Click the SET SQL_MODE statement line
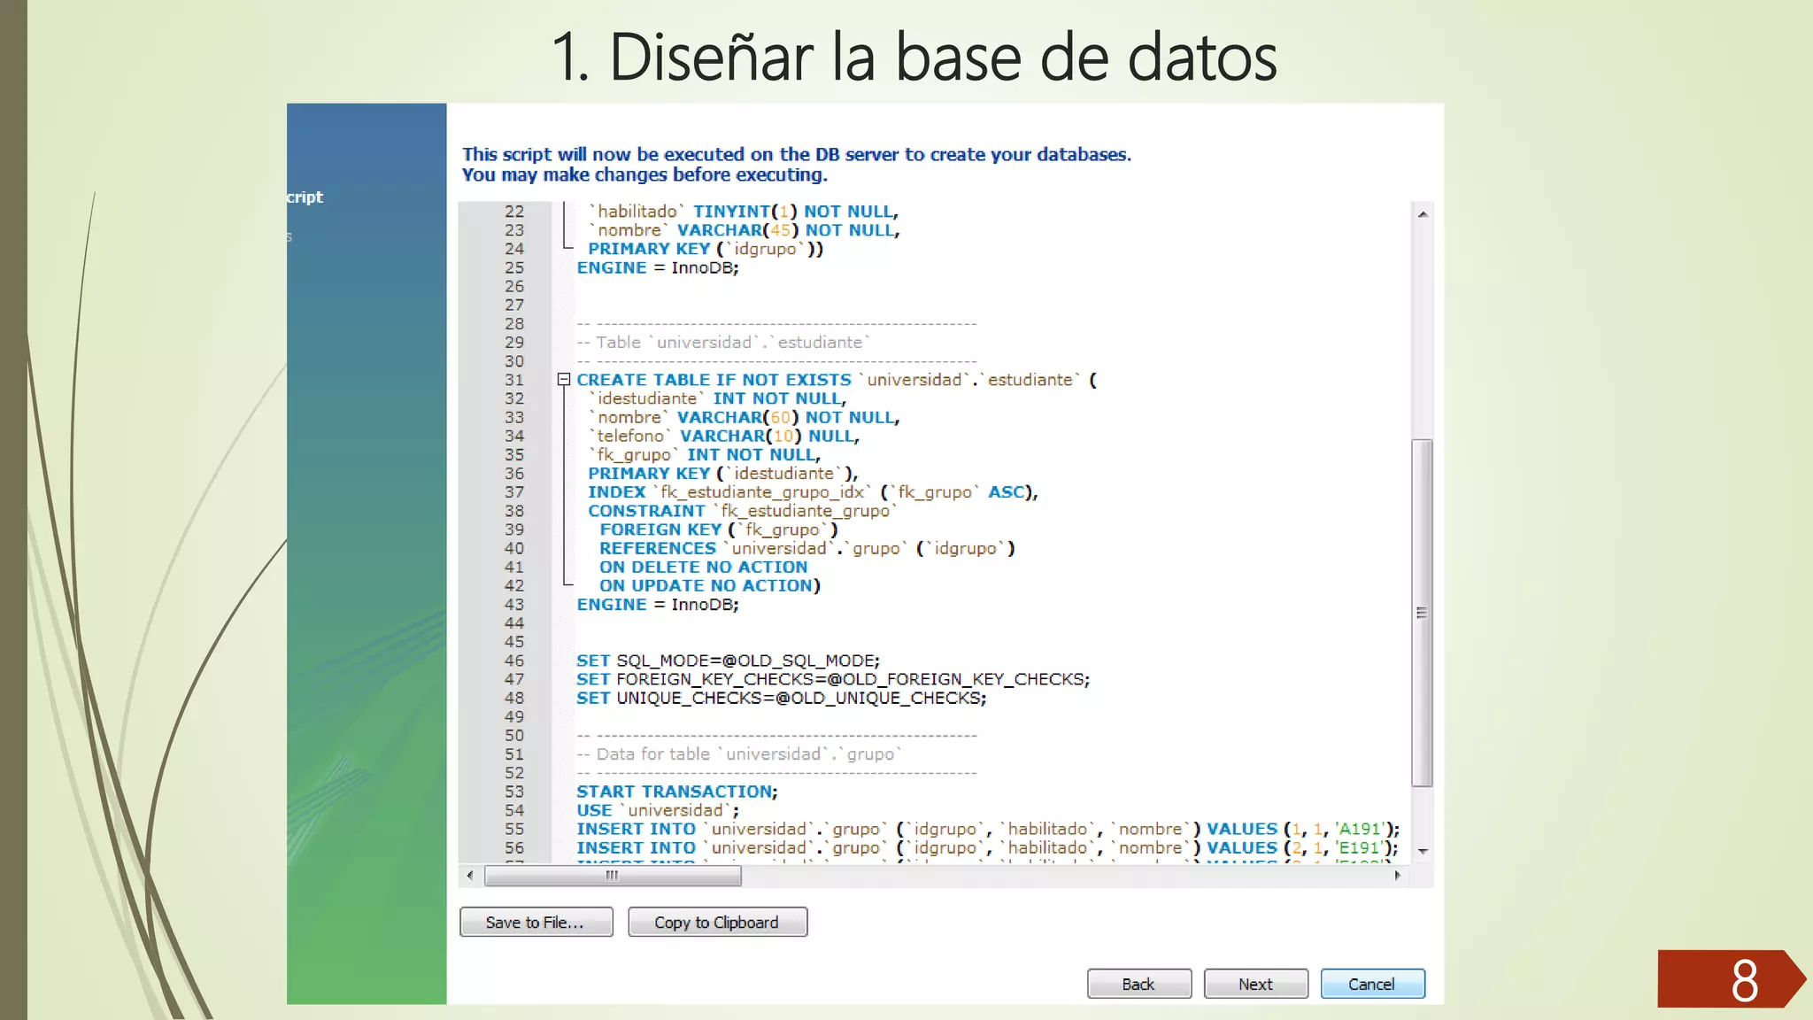 point(727,661)
